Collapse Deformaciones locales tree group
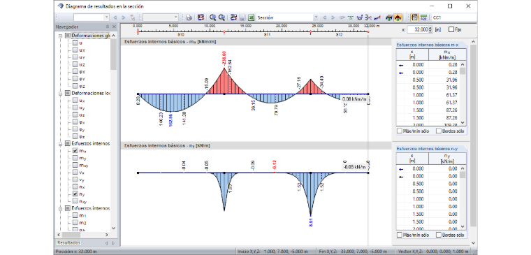The height and width of the screenshot is (255, 531). (x=61, y=93)
